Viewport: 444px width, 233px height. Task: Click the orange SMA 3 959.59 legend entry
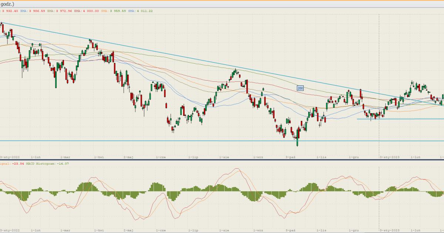(114, 11)
